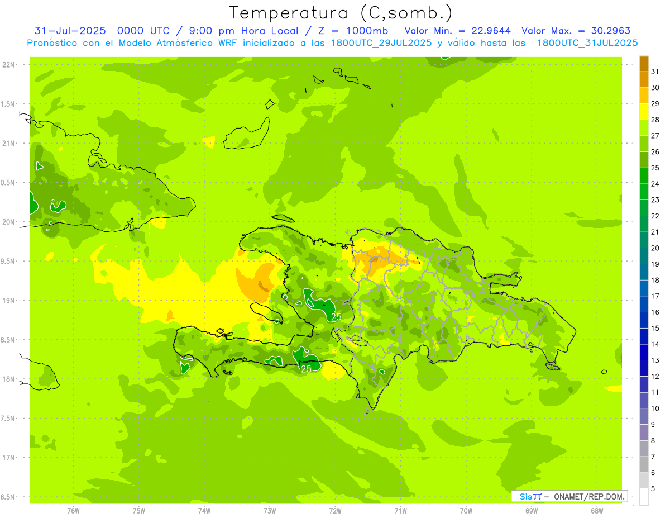Click the '70W' longitude label

(x=466, y=510)
